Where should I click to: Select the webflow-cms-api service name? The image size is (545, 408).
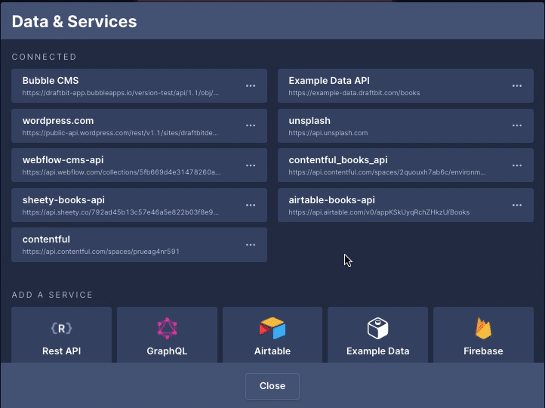point(63,160)
